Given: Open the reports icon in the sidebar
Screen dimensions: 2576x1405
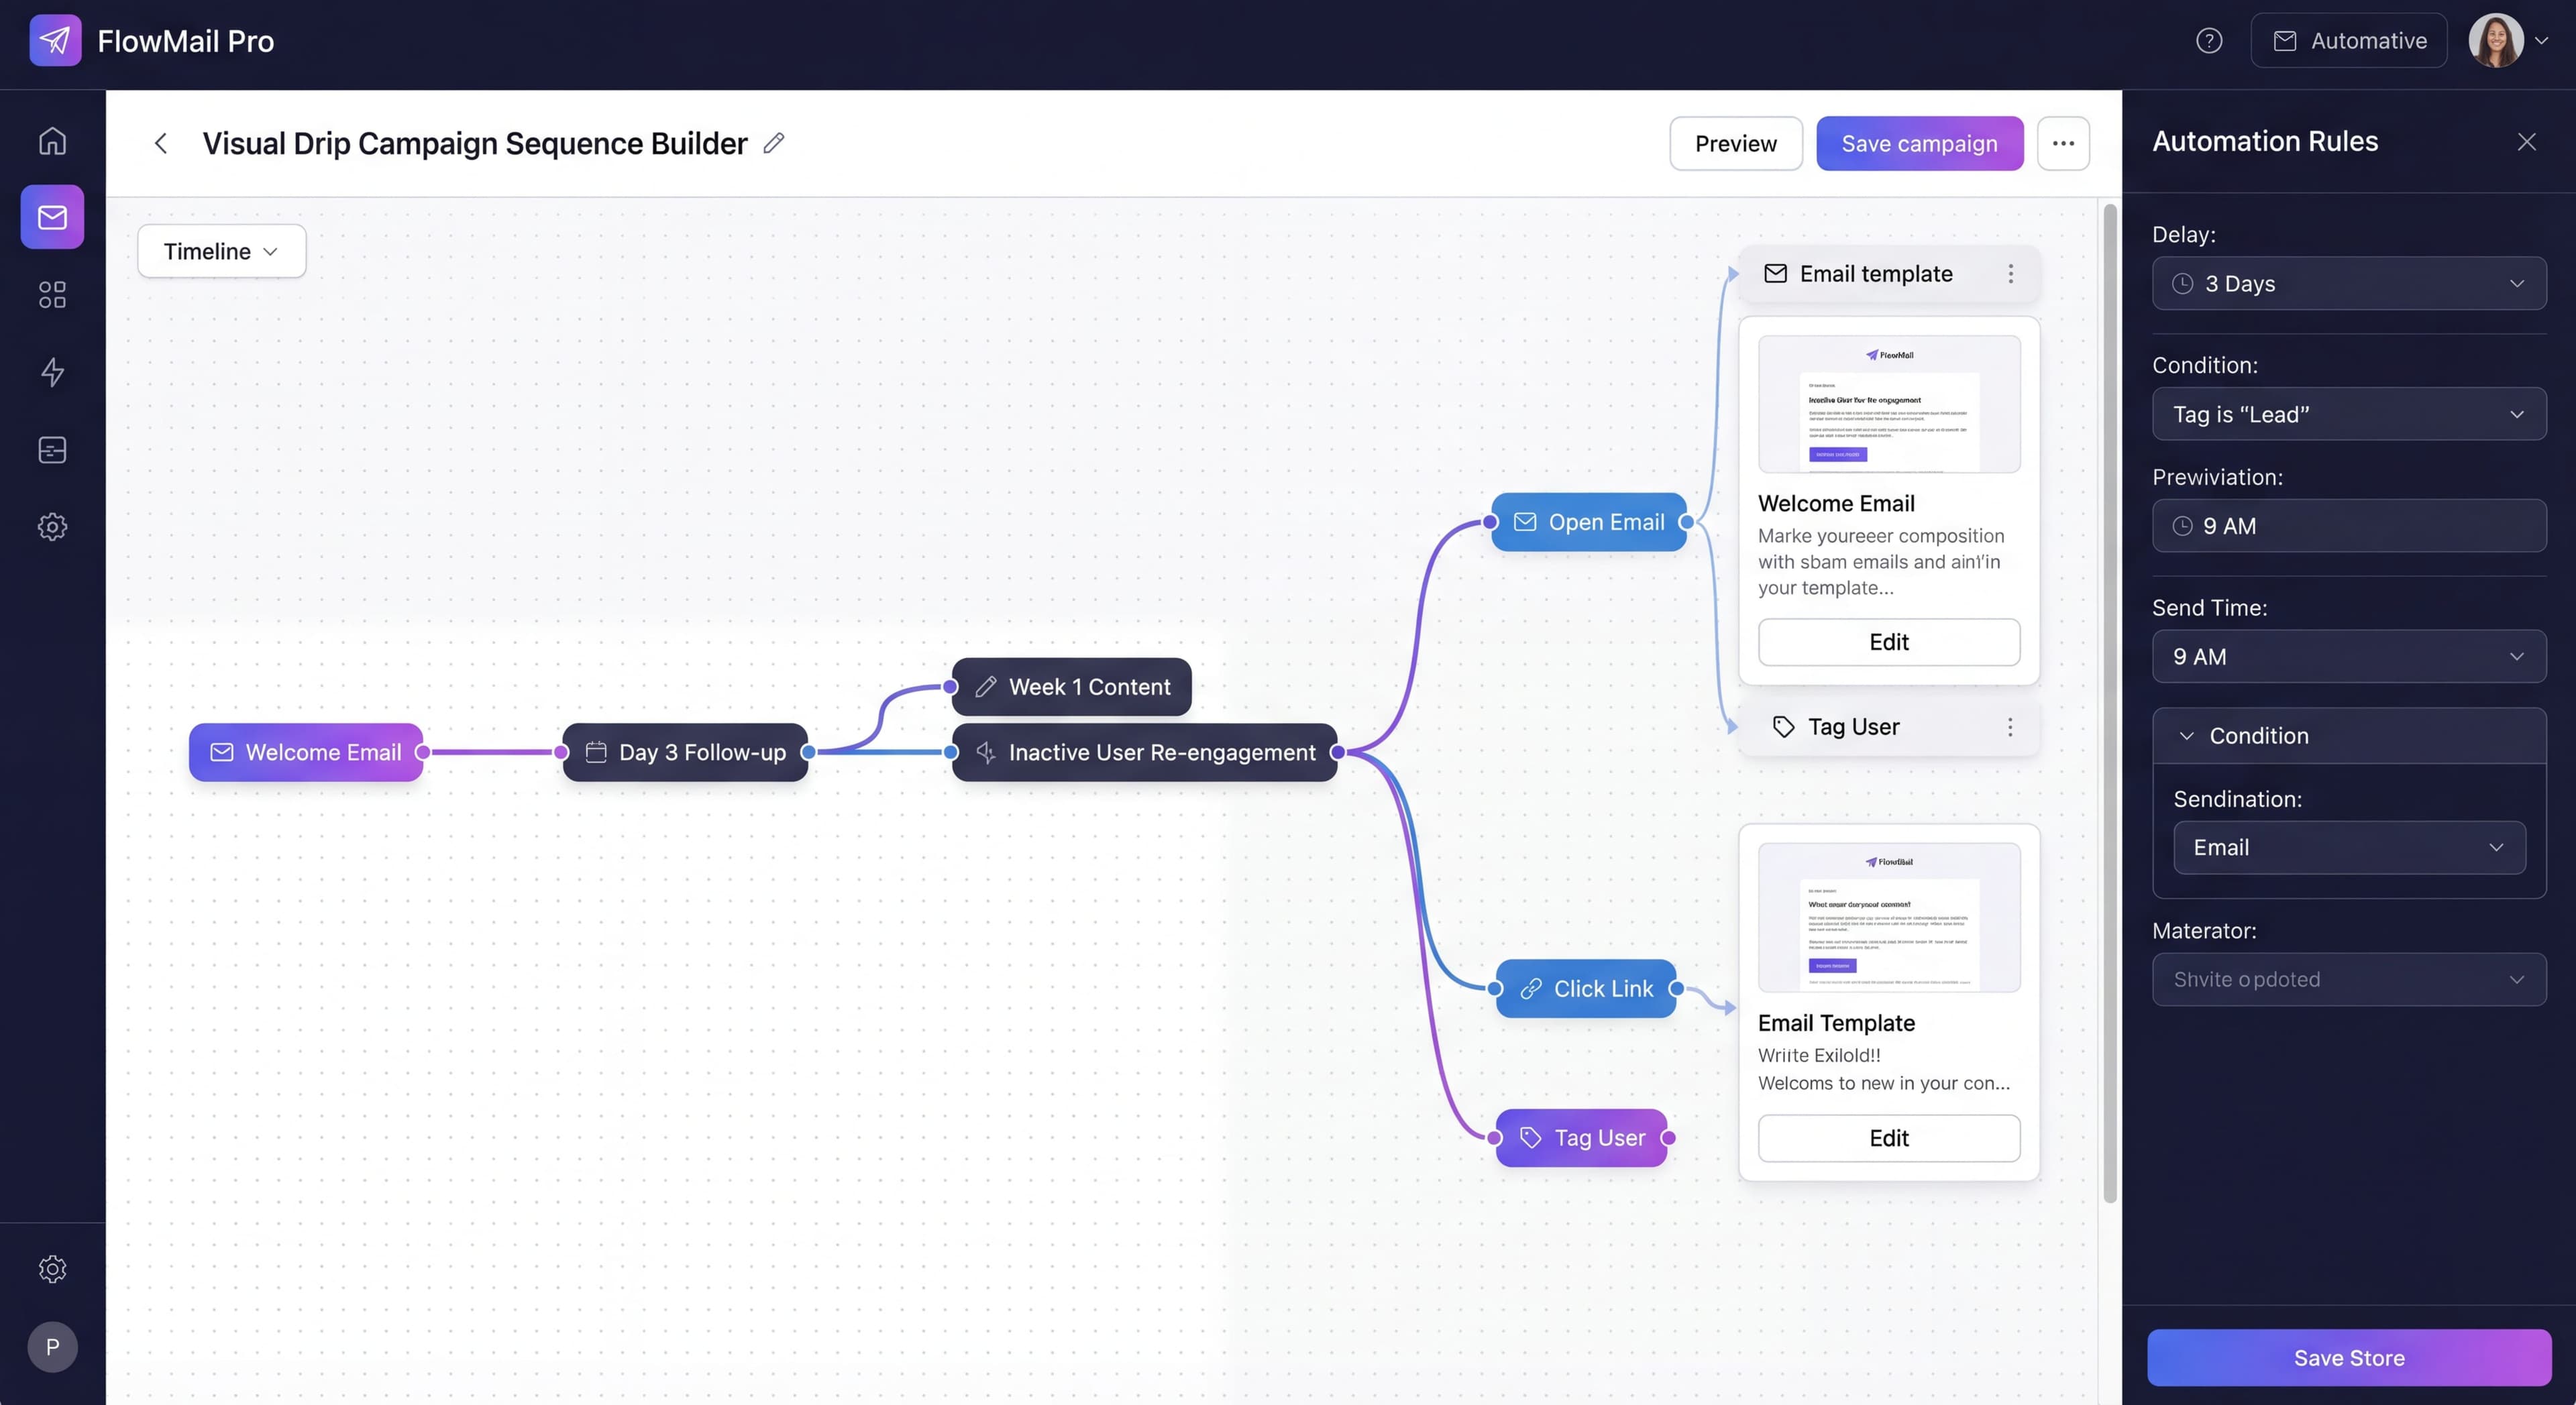Looking at the screenshot, I should (51, 450).
